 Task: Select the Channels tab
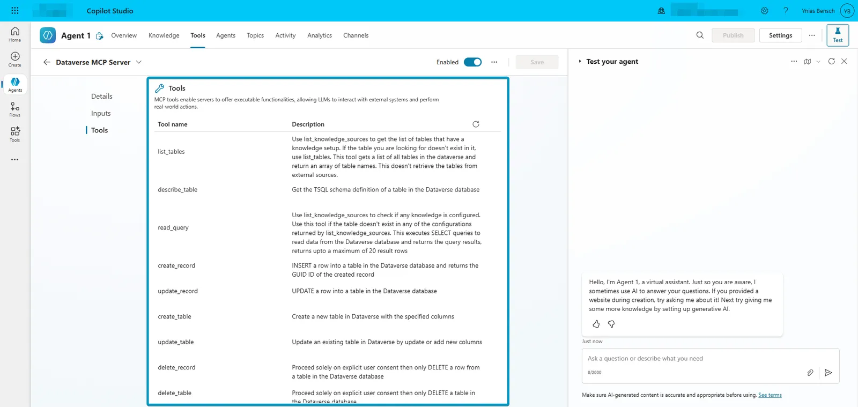(356, 35)
